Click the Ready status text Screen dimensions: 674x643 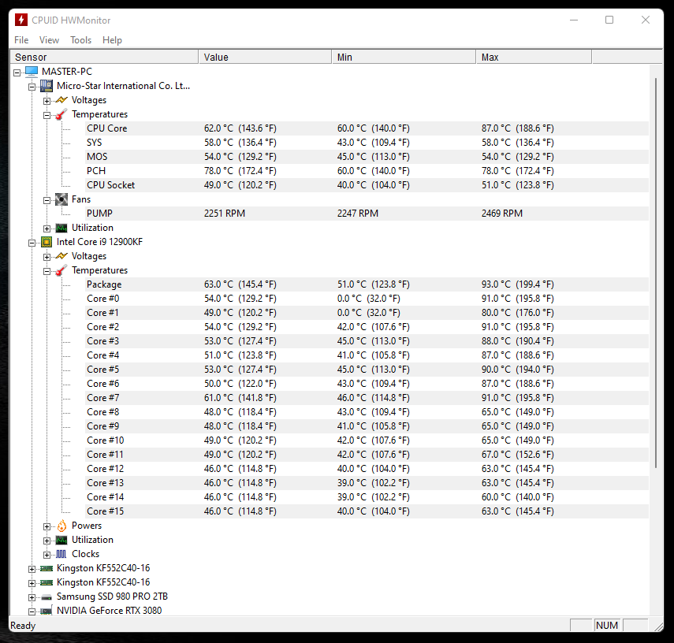(x=23, y=626)
